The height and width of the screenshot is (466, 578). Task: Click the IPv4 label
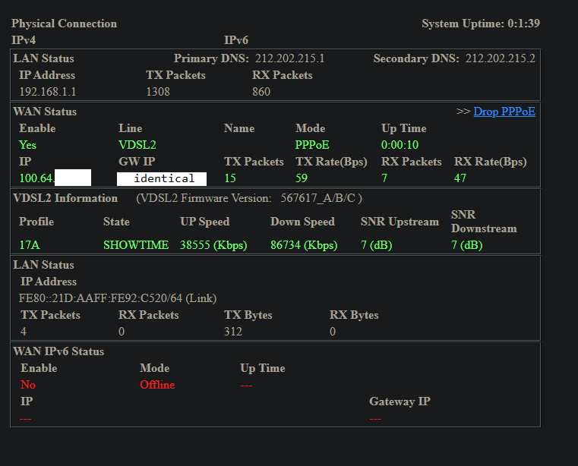pyautogui.click(x=24, y=39)
